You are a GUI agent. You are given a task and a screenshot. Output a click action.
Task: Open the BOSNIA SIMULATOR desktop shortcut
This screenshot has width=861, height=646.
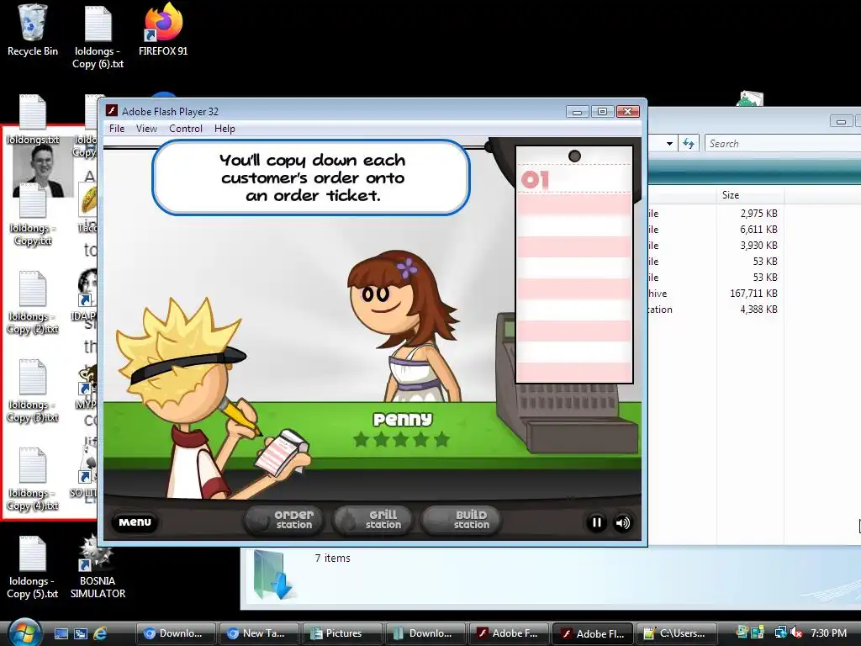coord(98,568)
